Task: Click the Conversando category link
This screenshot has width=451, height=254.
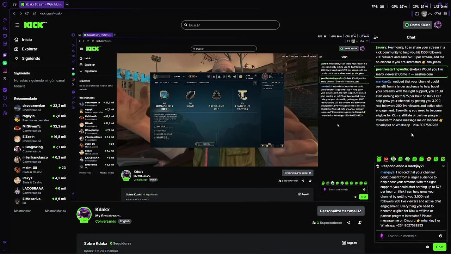Action: [106, 221]
